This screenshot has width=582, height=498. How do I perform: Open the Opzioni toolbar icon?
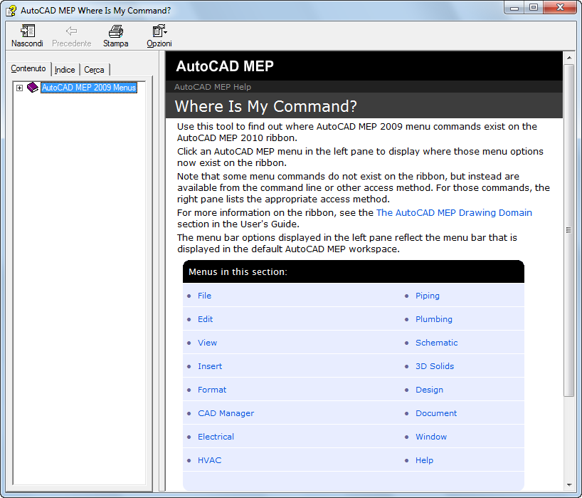[159, 31]
